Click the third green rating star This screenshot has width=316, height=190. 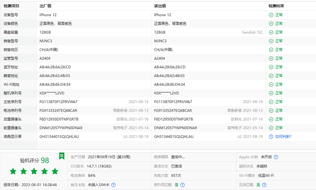[x=34, y=171]
